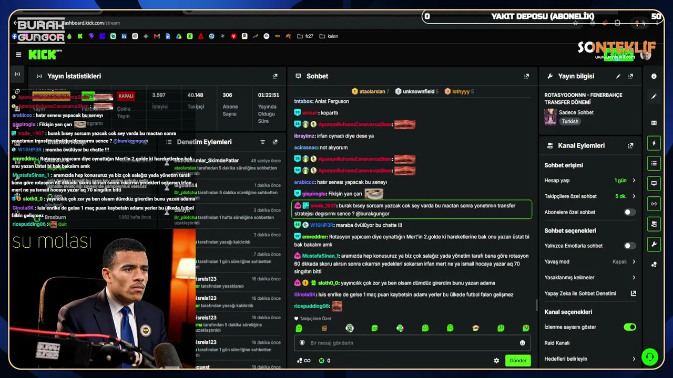673x378 pixels.
Task: Send the message with Gönder button
Action: tap(518, 361)
